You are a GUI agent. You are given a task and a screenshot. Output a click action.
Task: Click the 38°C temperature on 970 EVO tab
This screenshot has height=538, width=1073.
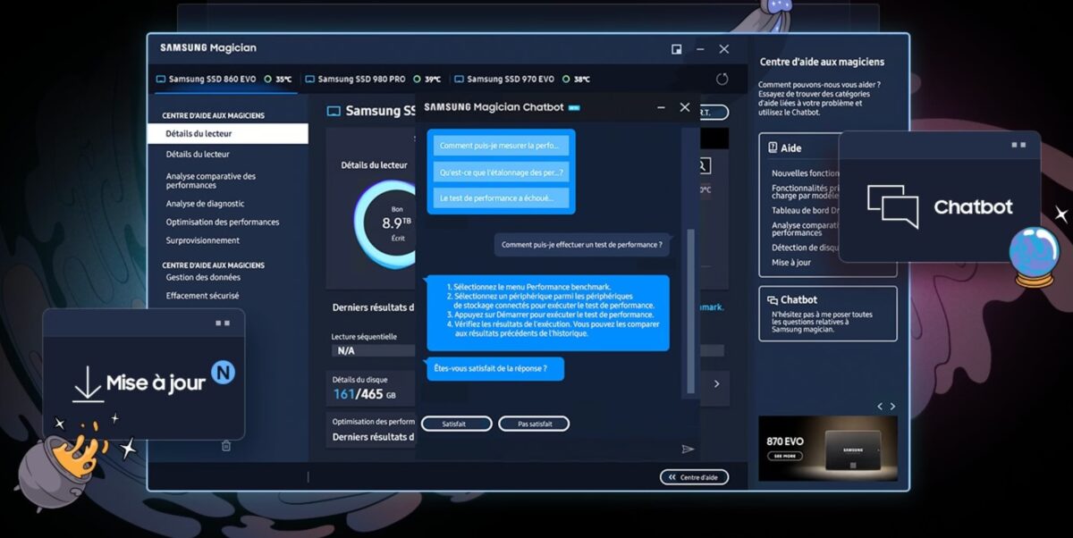(581, 80)
